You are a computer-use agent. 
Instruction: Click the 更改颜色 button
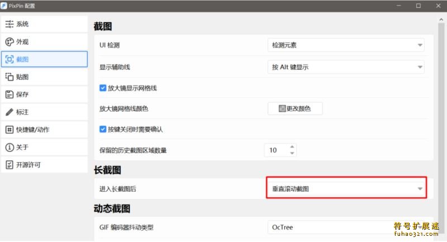click(x=295, y=108)
